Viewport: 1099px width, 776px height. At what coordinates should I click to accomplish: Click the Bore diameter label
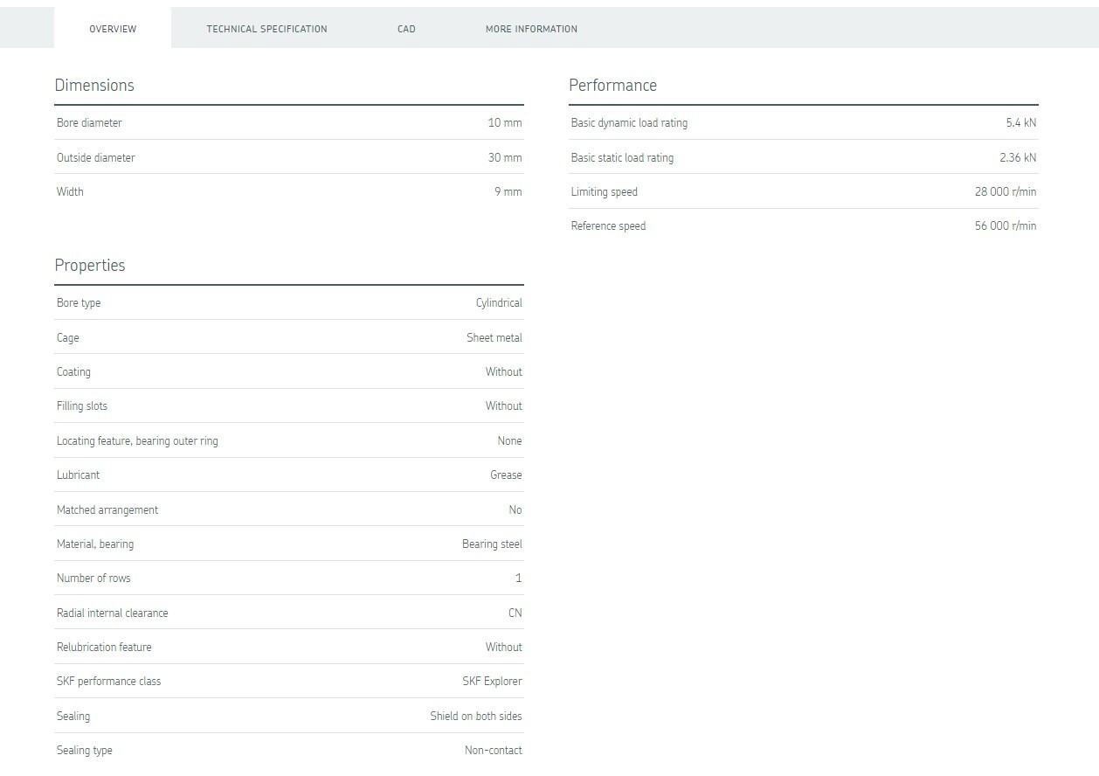tap(89, 122)
